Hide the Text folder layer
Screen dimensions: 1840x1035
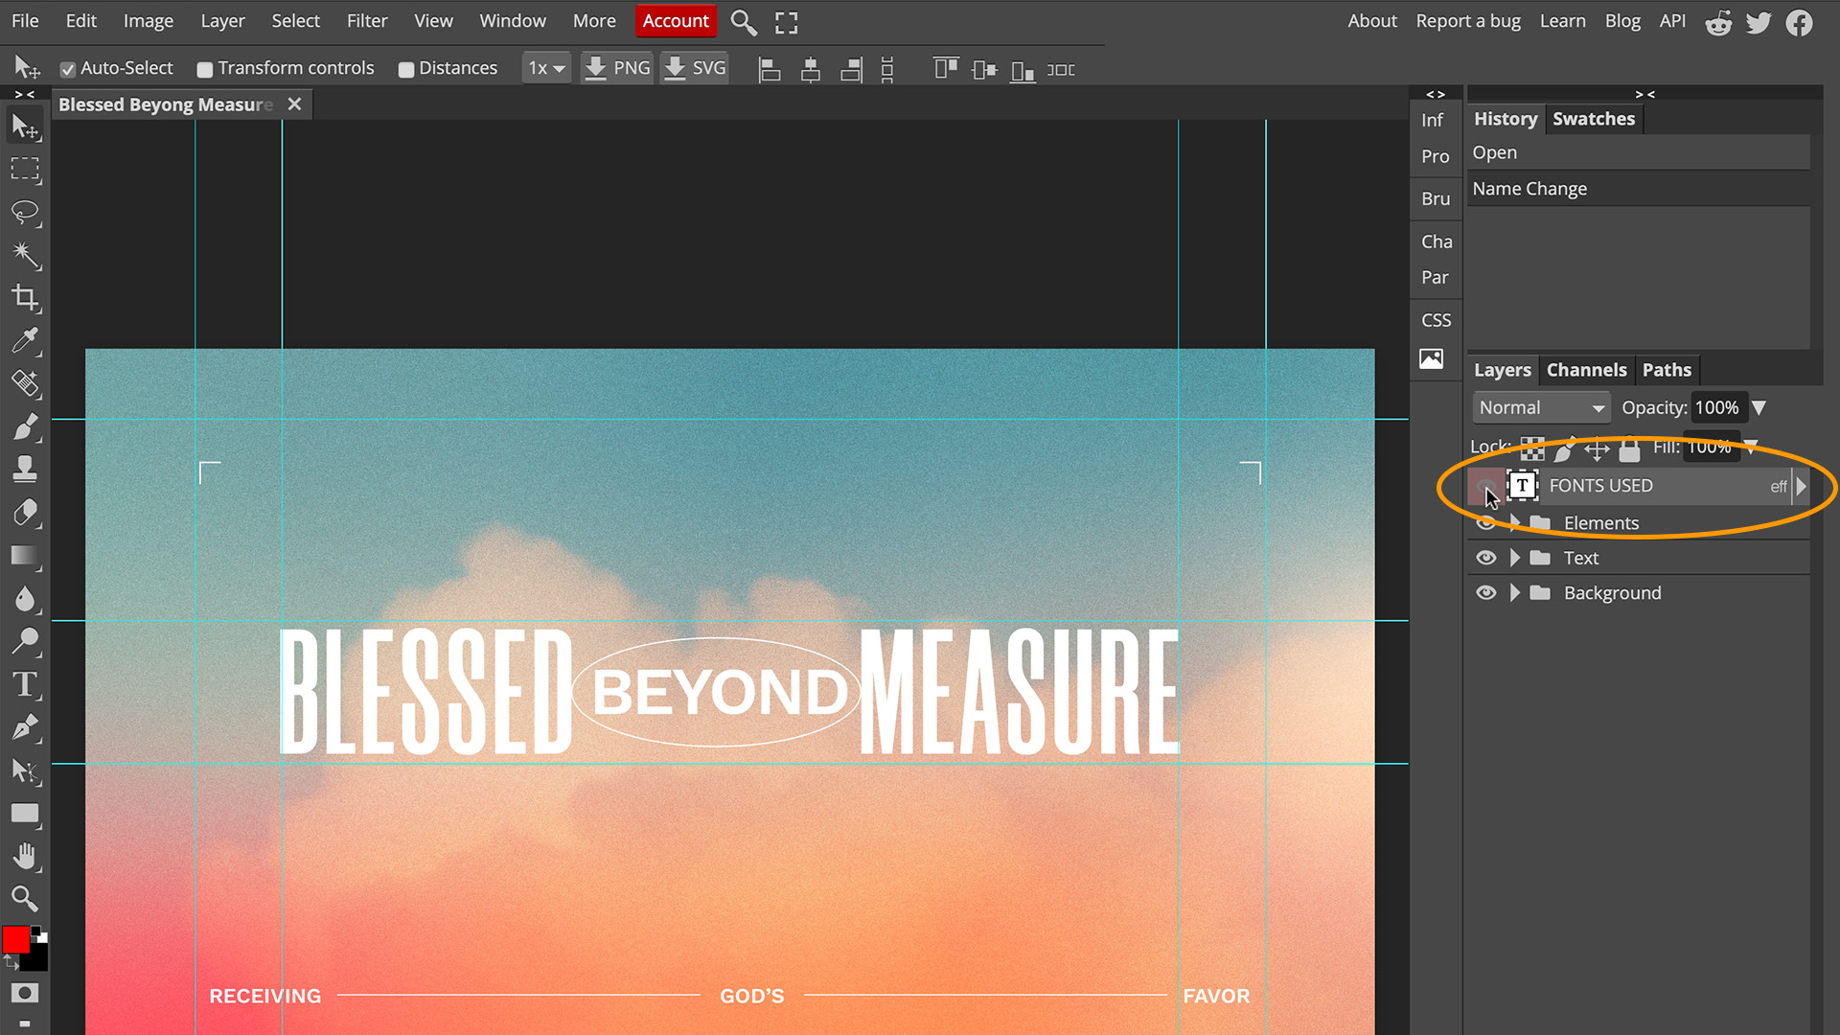1485,558
